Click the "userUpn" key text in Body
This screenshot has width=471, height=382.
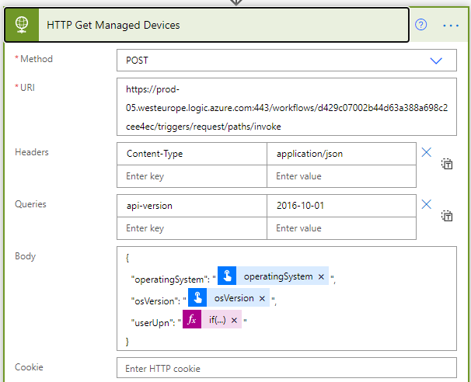[152, 323]
